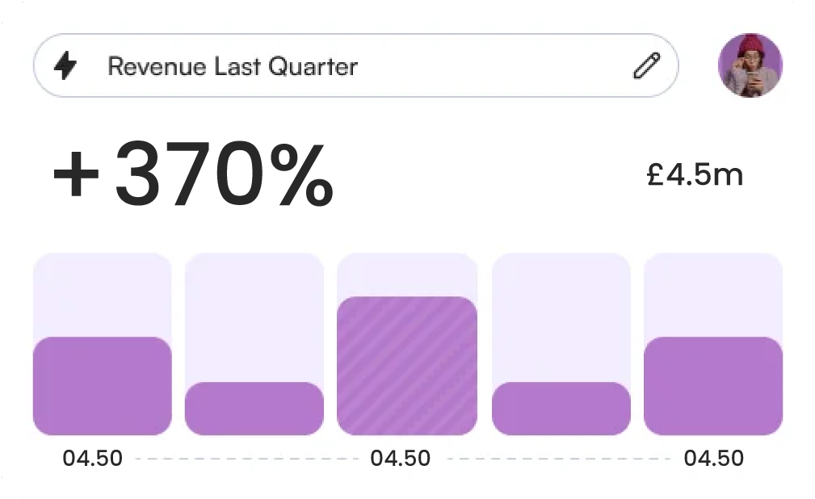Viewport: 815px width, 499px height.
Task: Click the light area above fifth bar
Action: (713, 294)
